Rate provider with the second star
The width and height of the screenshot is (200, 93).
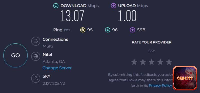[143, 62]
